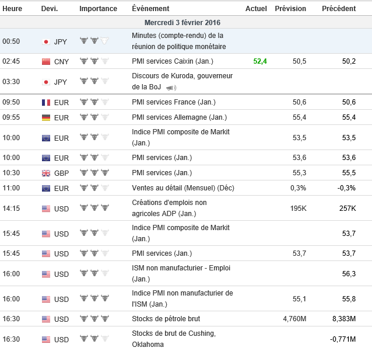Click the Événement column header
The image size is (372, 351).
coord(150,9)
